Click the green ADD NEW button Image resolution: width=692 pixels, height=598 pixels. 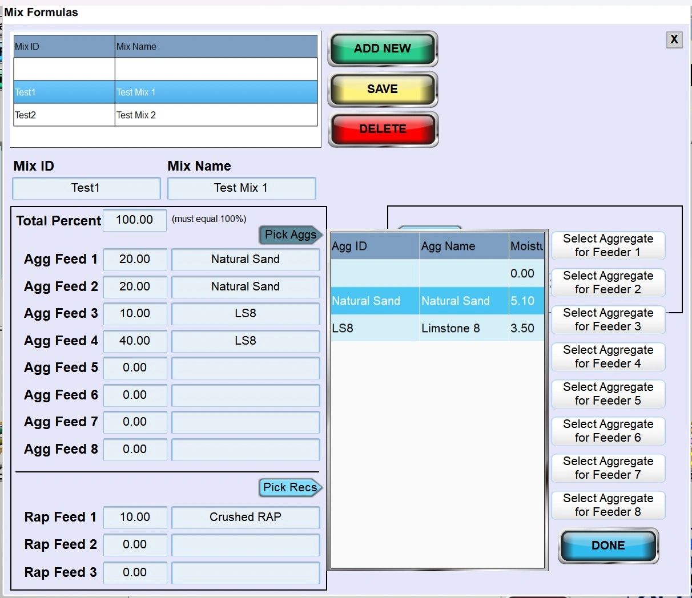382,49
